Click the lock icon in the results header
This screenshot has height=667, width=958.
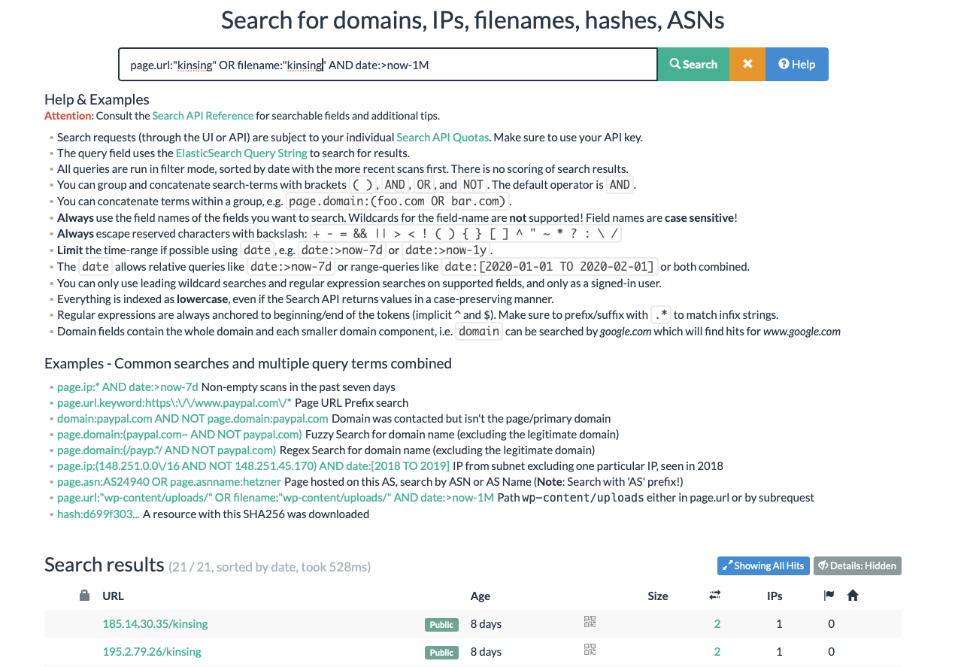click(x=85, y=596)
